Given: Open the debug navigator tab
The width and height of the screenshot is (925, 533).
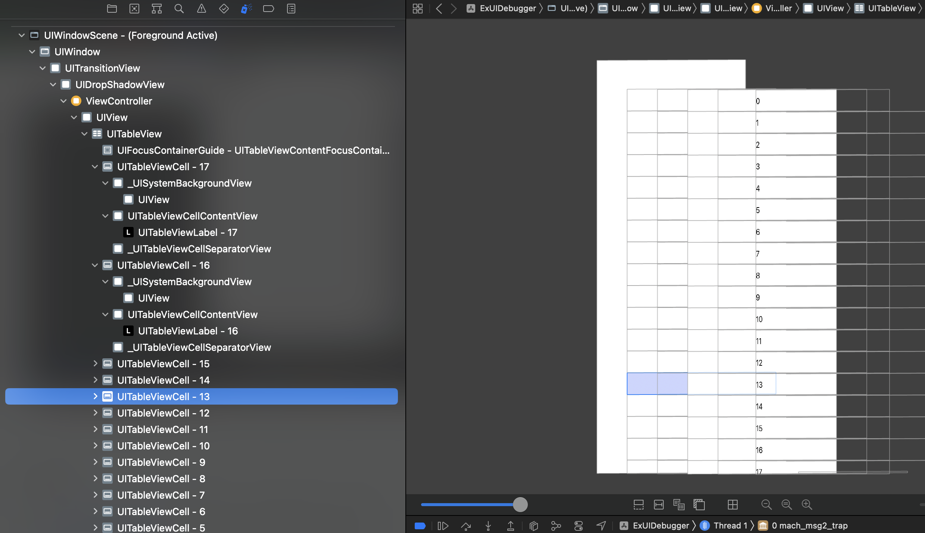Looking at the screenshot, I should [x=246, y=9].
